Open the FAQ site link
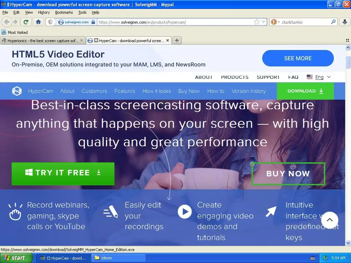 pos(293,77)
